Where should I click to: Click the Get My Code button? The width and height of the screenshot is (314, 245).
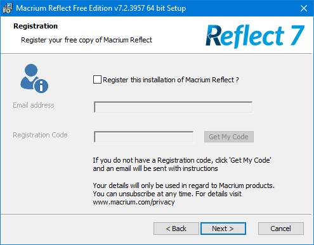229,137
